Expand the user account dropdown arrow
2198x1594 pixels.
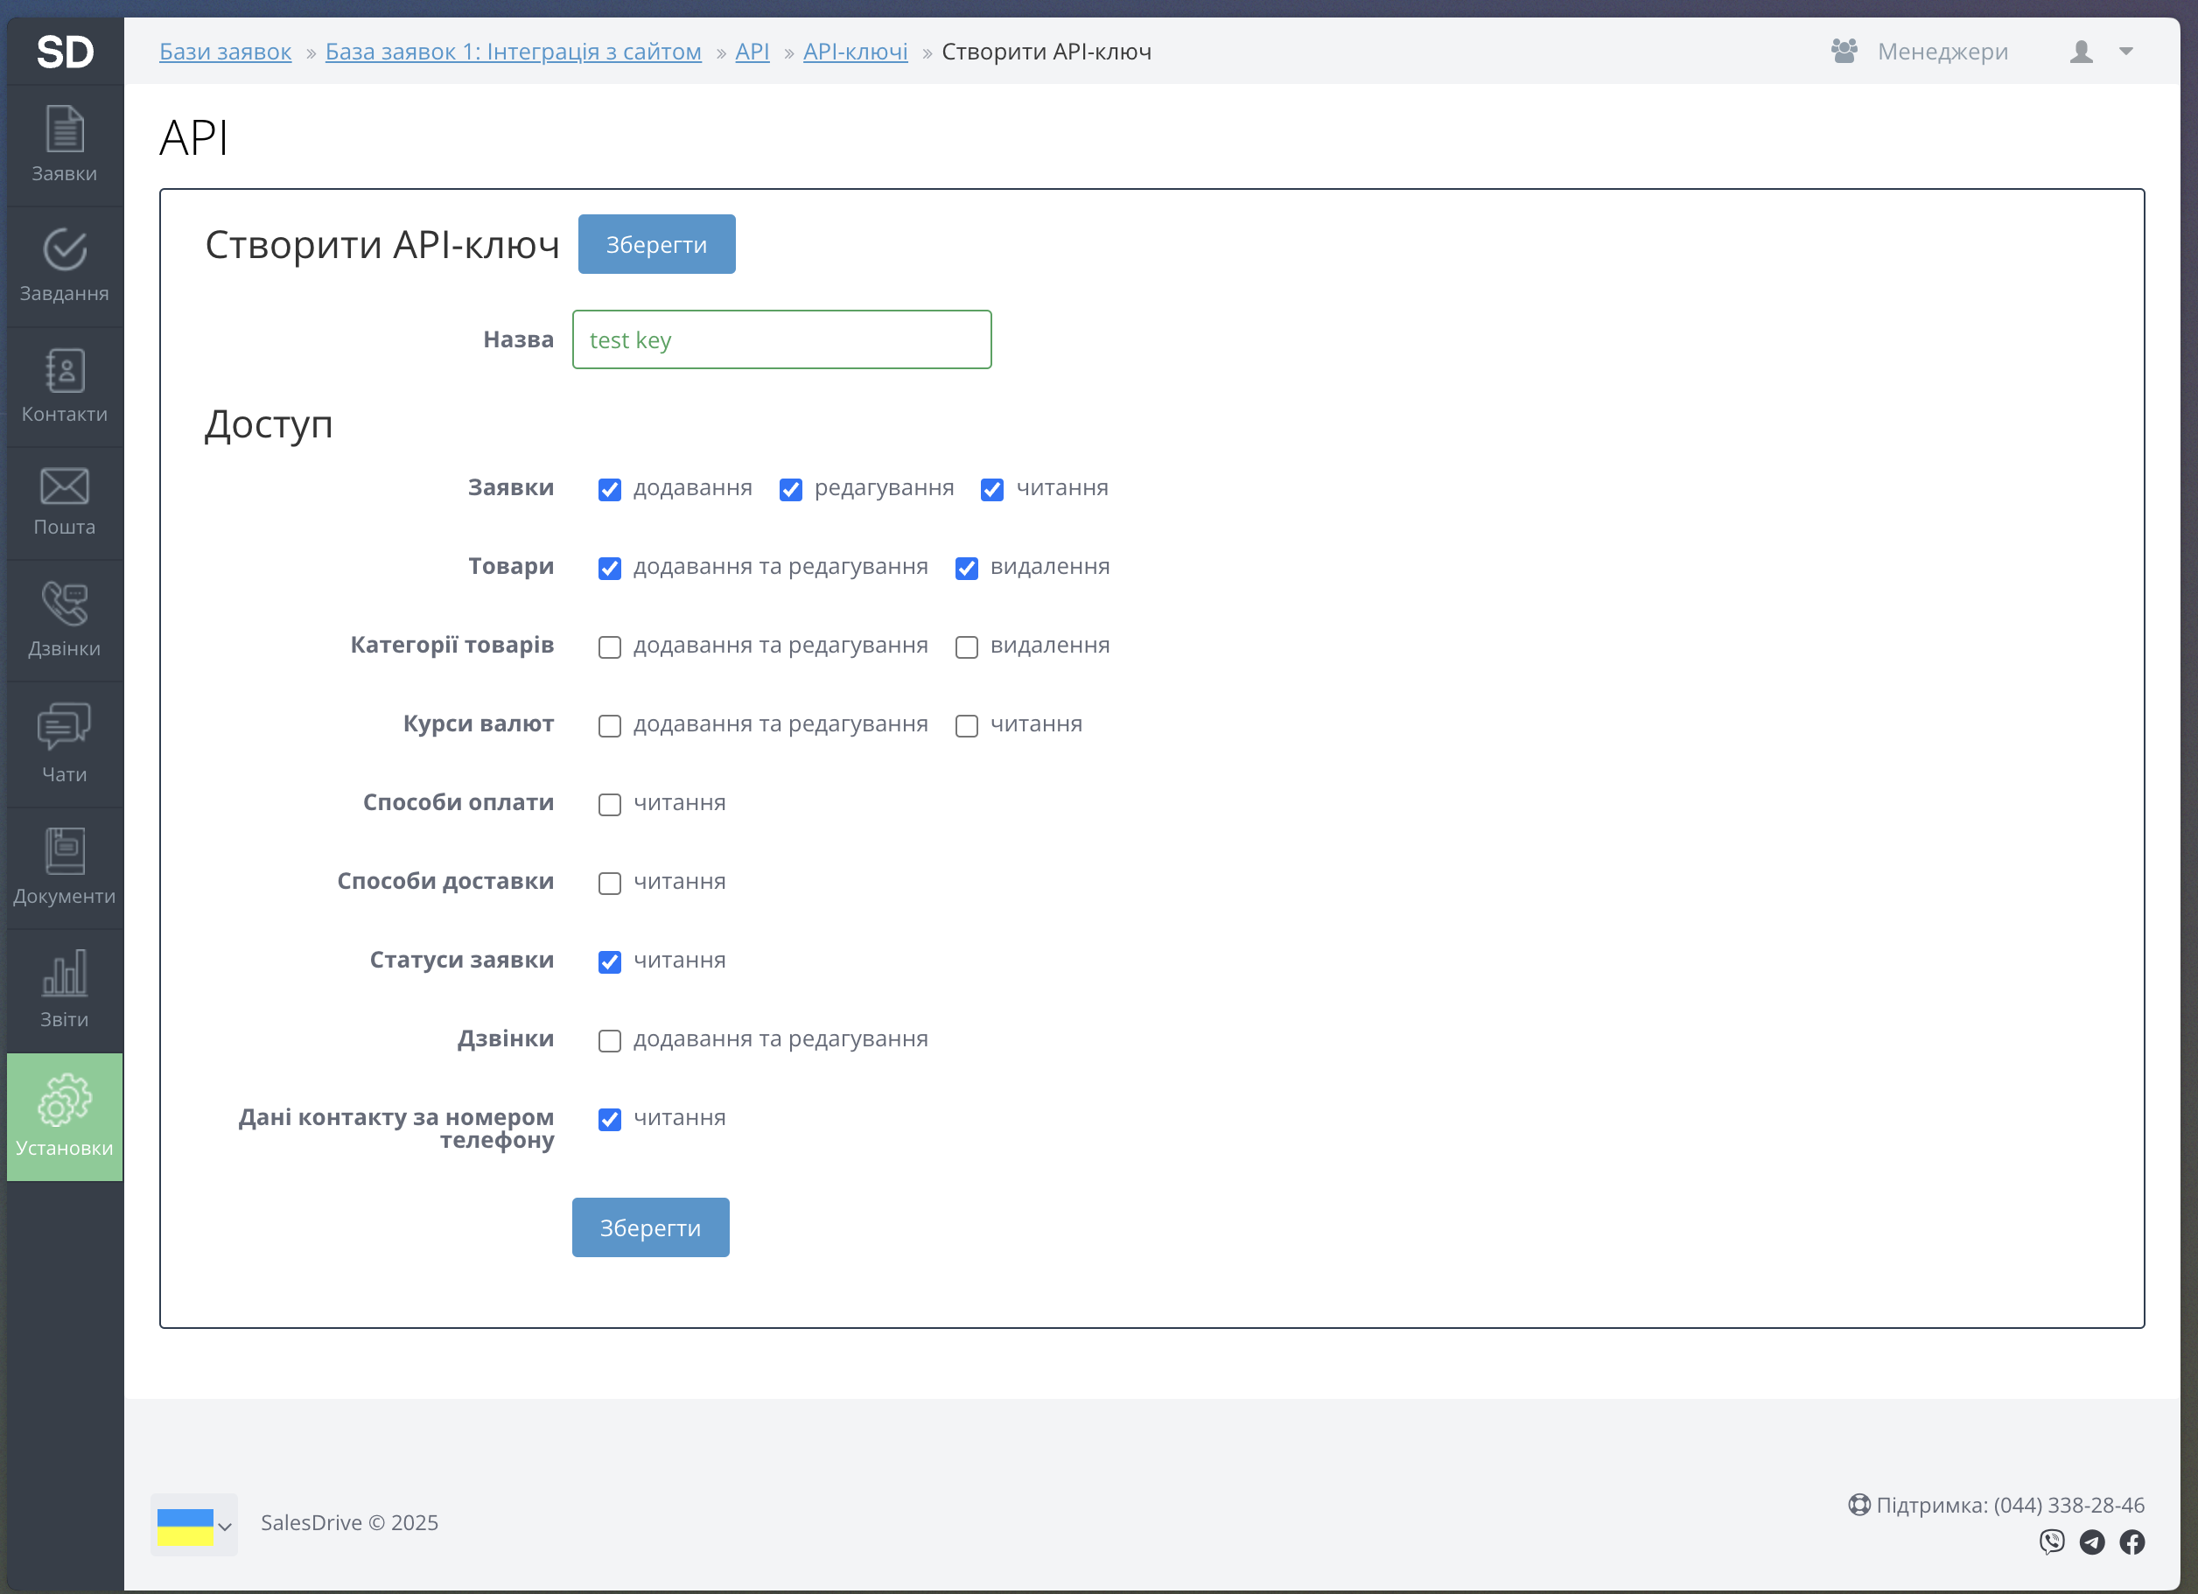[x=2125, y=52]
